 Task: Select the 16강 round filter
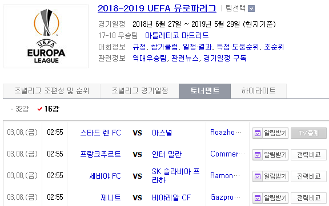coord(51,109)
